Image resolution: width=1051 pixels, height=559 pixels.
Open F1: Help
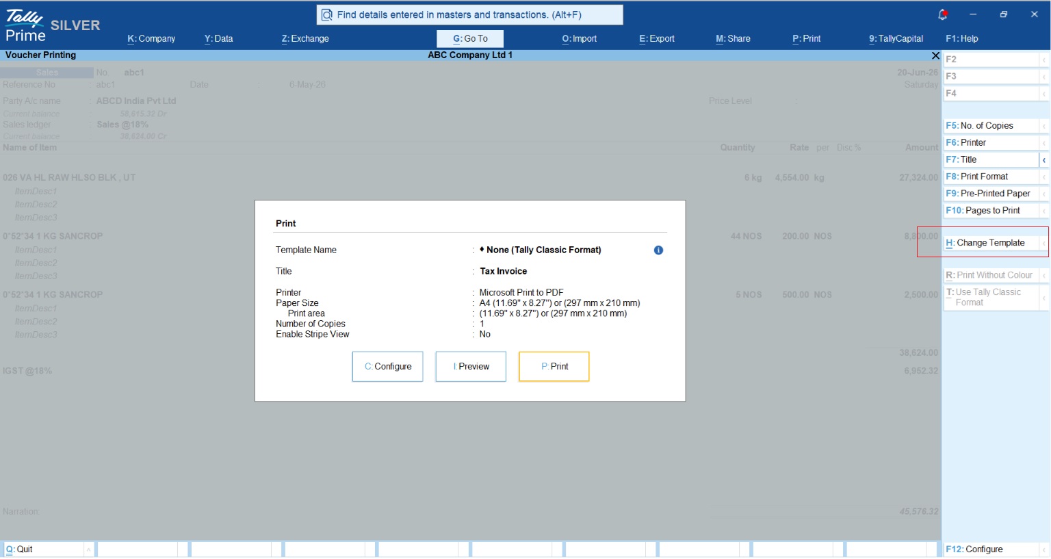[x=962, y=39]
